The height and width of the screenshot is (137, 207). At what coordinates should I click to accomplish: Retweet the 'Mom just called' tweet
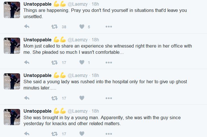tap(54, 62)
